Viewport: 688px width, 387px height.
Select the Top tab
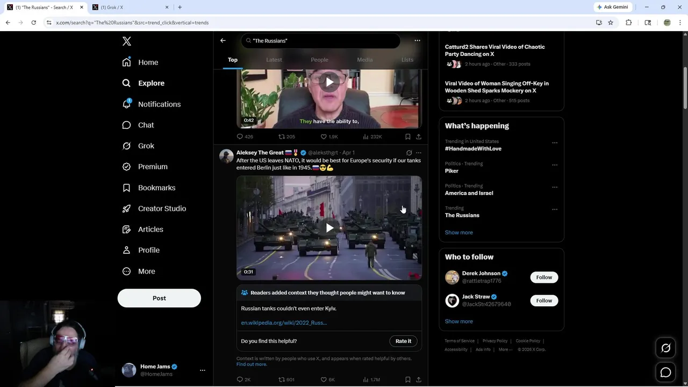[x=233, y=60]
